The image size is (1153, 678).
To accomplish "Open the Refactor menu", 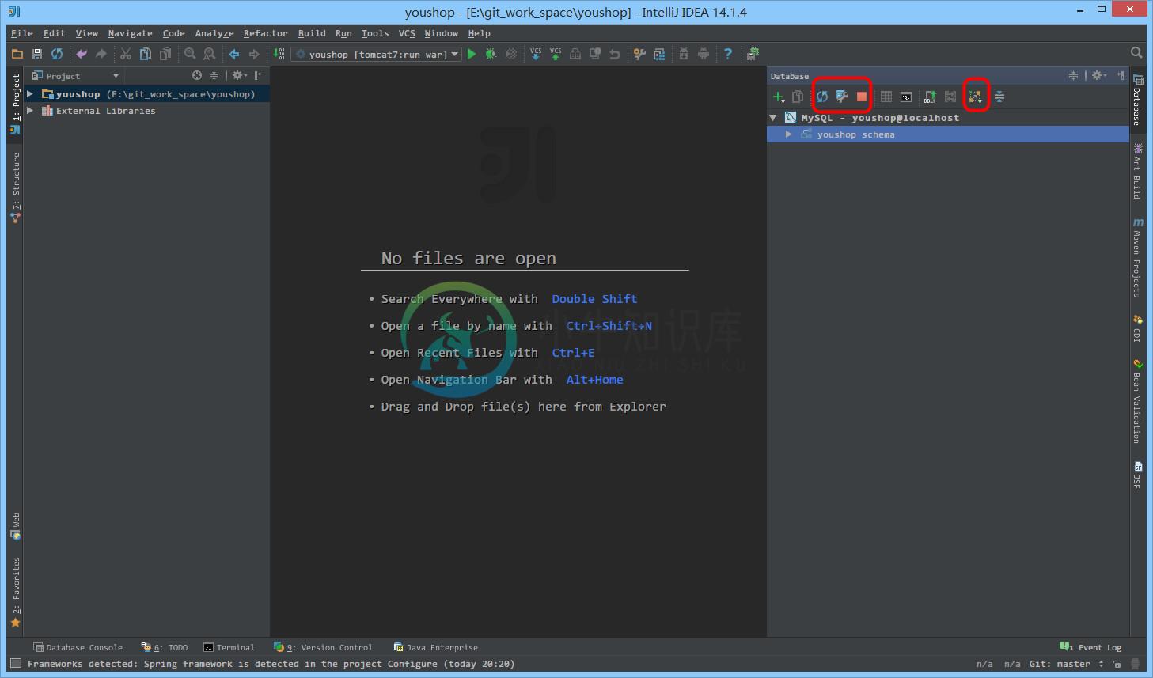I will tap(265, 33).
